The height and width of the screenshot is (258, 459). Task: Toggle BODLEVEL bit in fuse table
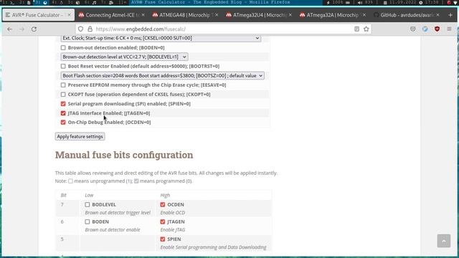click(87, 205)
